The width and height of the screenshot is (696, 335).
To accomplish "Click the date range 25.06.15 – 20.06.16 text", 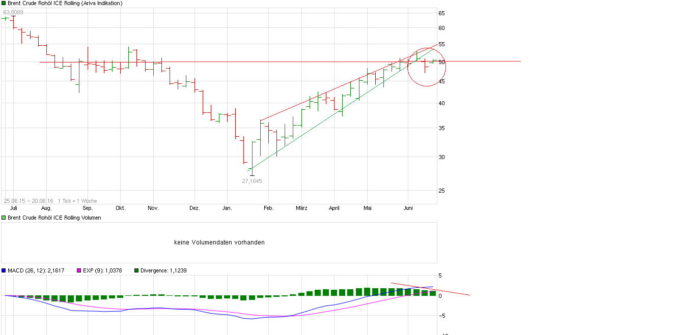I will [x=29, y=201].
